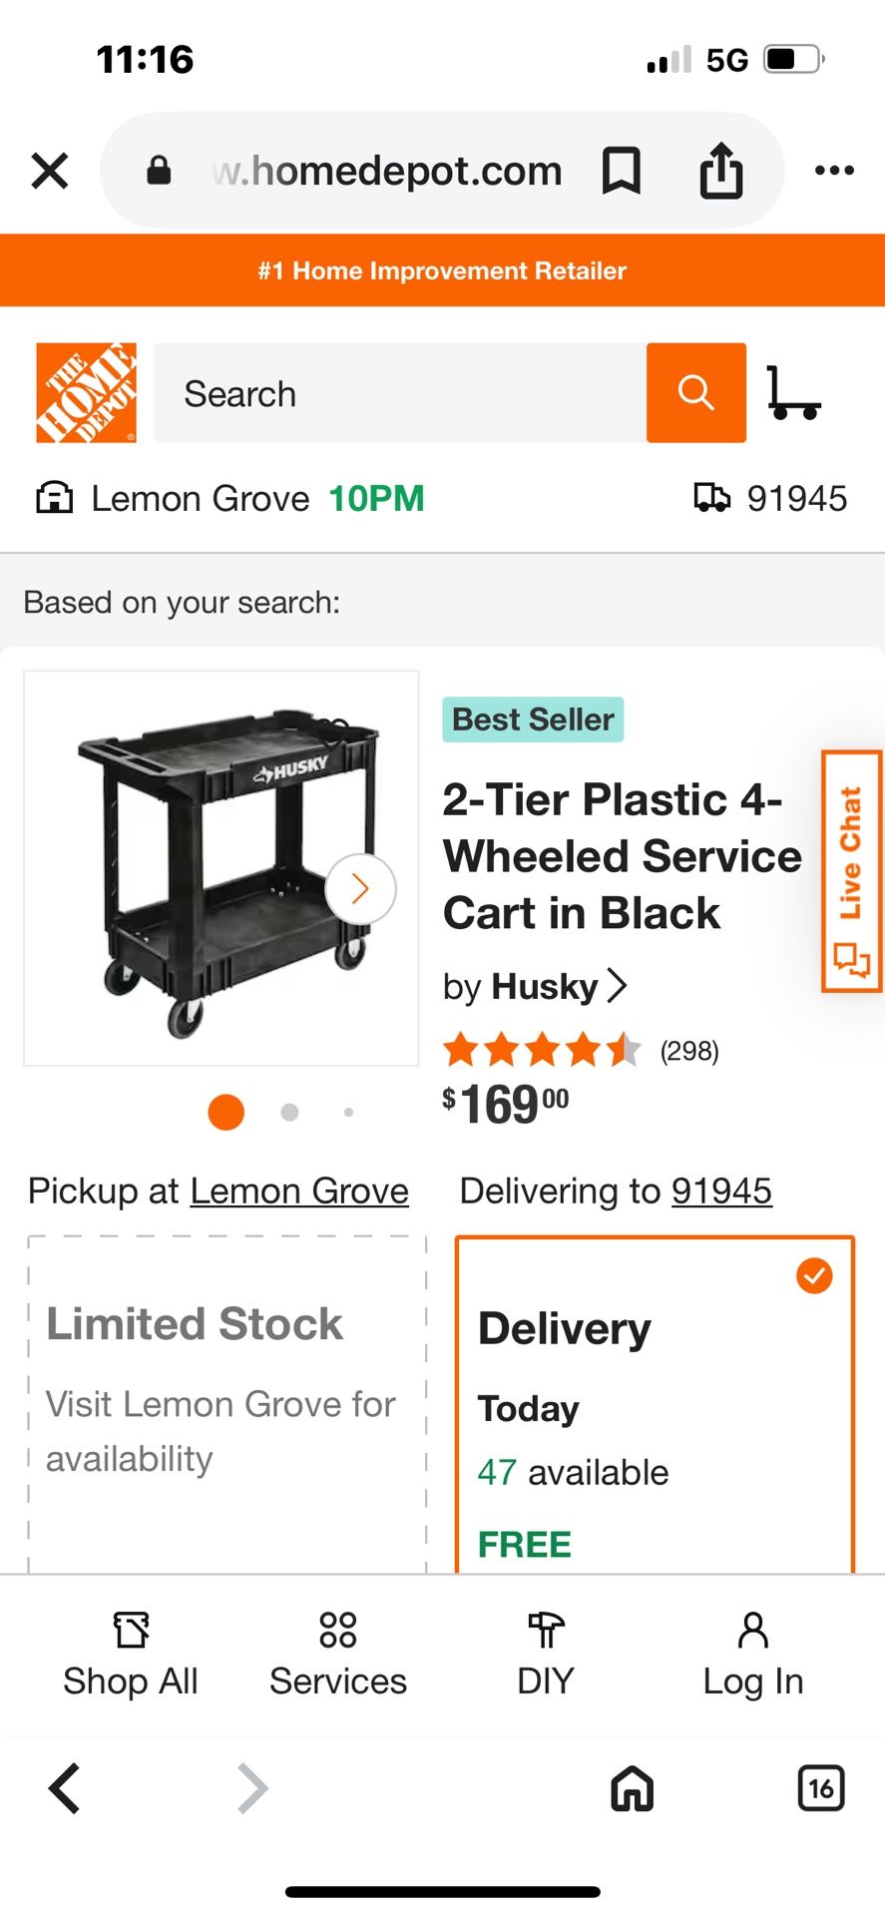This screenshot has width=885, height=1916.
Task: Open the Shop All tab
Action: pyautogui.click(x=131, y=1655)
